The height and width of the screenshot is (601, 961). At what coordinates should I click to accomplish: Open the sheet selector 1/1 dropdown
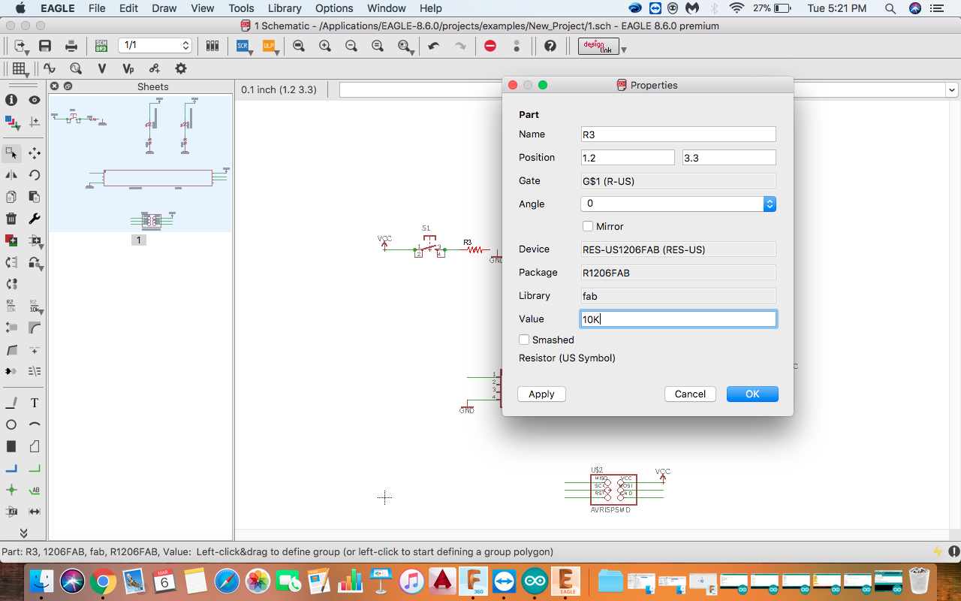pyautogui.click(x=155, y=46)
